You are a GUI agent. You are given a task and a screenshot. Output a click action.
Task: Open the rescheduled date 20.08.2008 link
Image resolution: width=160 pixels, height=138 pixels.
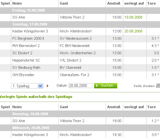coord(133,31)
